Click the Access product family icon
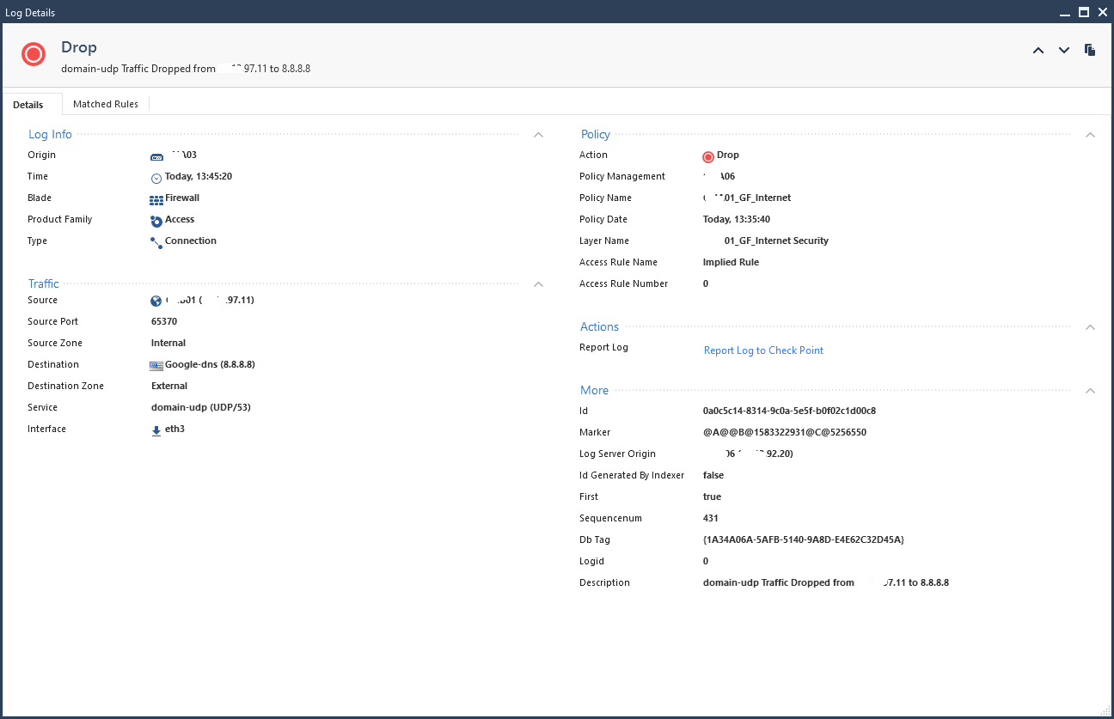This screenshot has width=1114, height=719. [x=156, y=222]
